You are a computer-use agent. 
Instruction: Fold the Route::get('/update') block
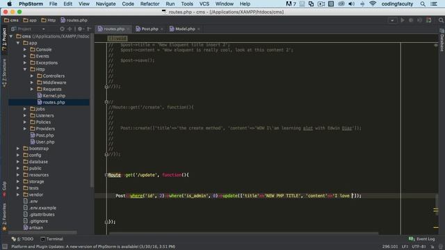[106, 175]
